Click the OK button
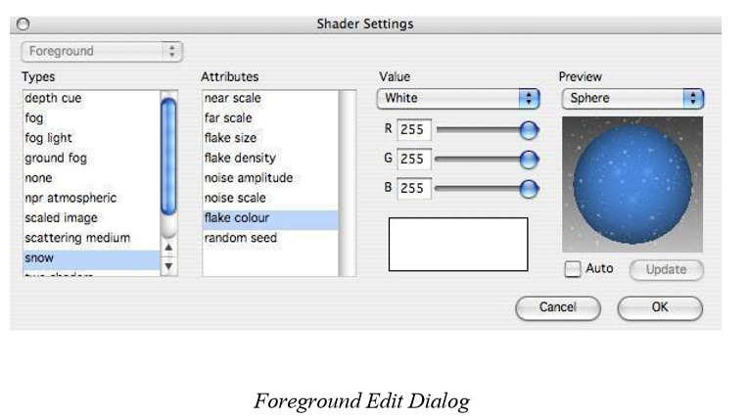 (660, 307)
